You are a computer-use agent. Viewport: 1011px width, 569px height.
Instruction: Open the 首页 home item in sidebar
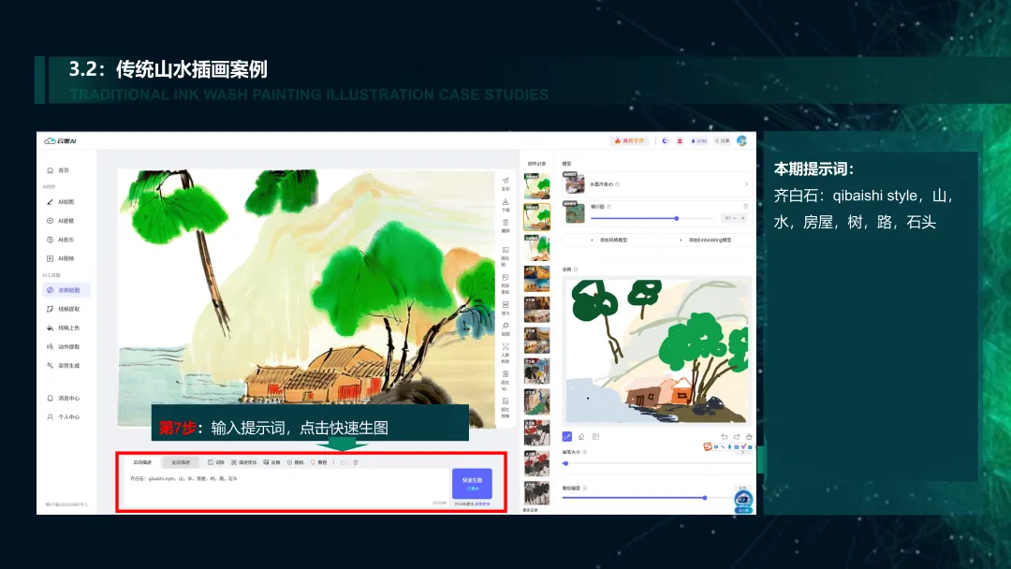(58, 170)
